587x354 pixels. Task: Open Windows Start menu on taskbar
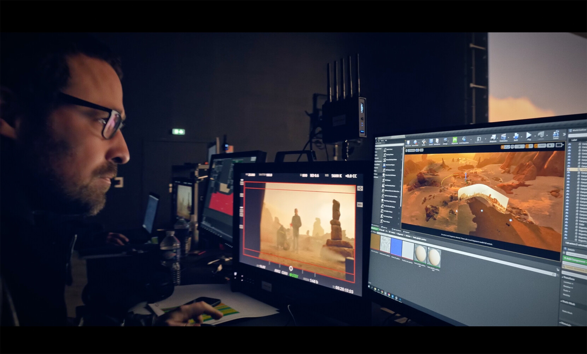(x=369, y=286)
